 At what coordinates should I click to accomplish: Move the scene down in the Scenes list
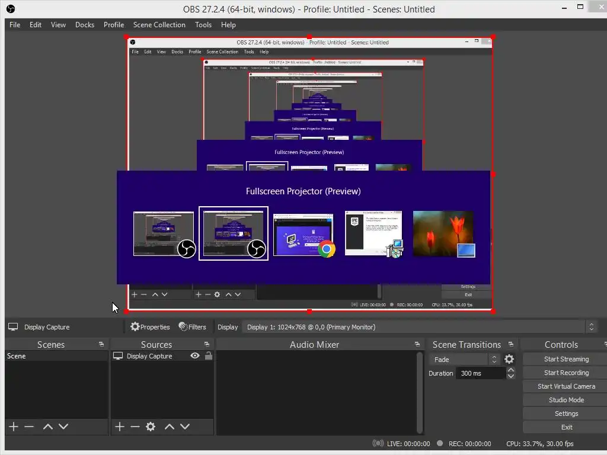point(63,427)
